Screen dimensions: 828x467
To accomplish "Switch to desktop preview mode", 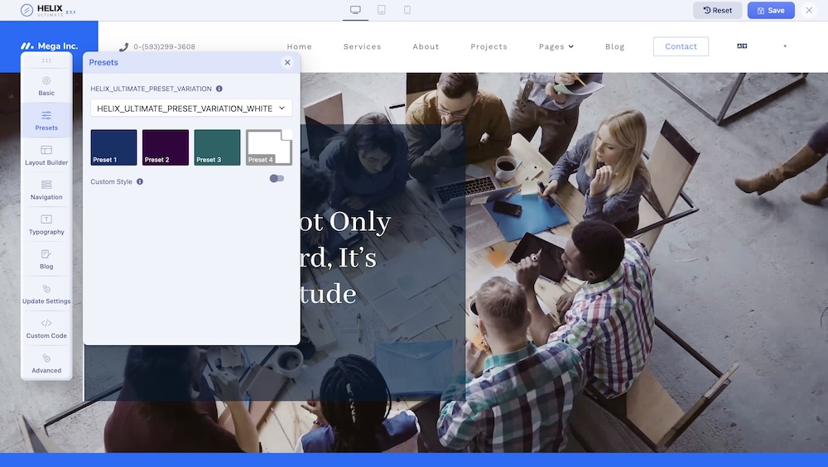I will click(x=355, y=10).
